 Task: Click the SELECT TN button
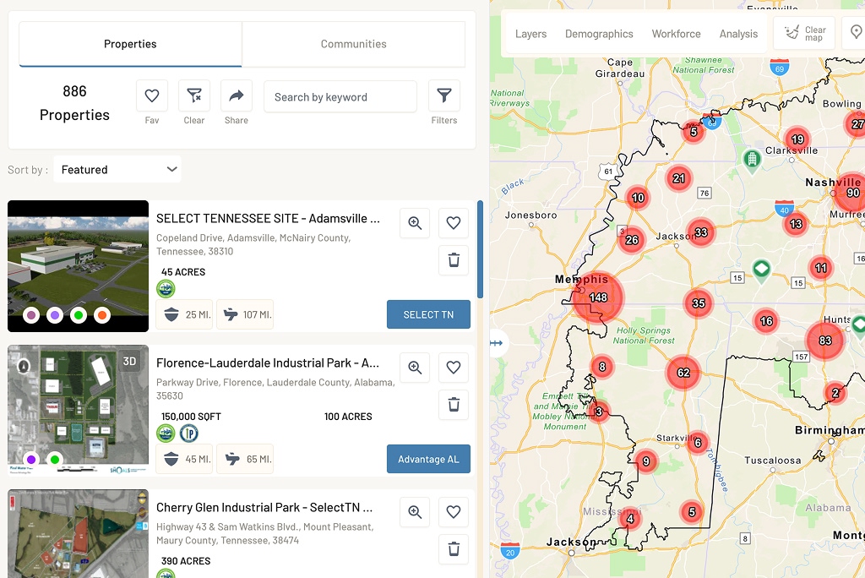[428, 314]
